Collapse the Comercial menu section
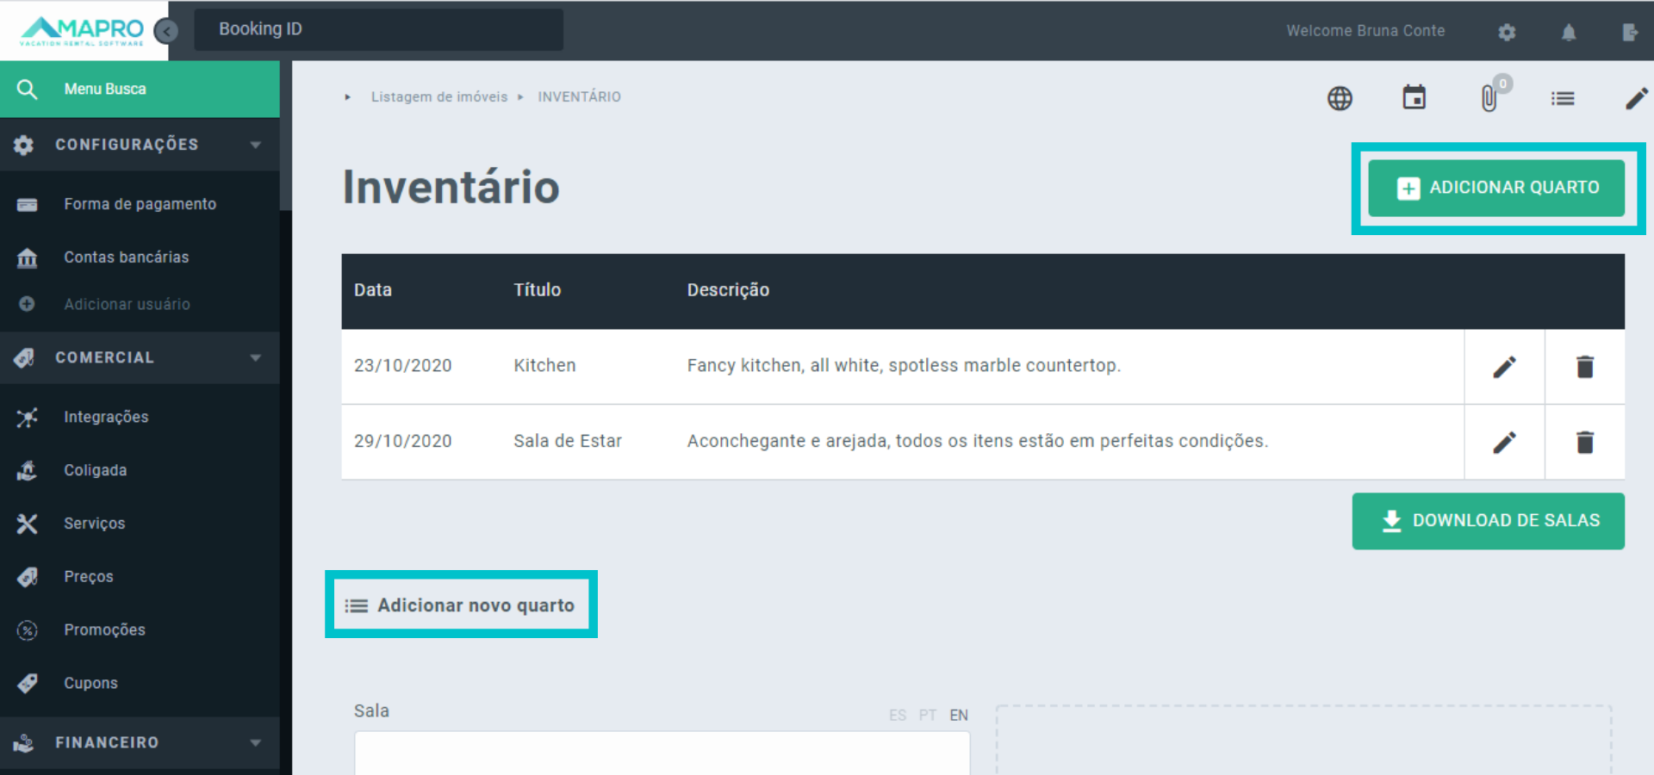 point(255,357)
